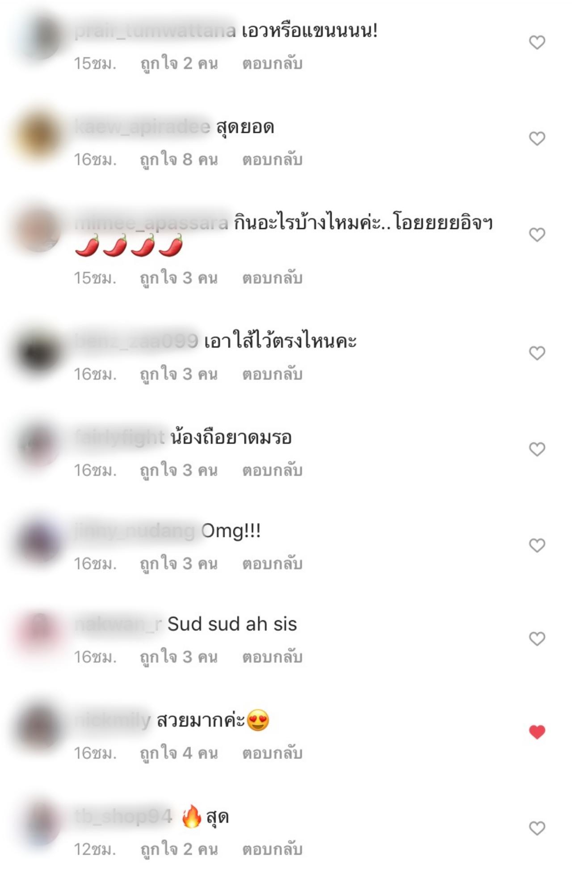The height and width of the screenshot is (873, 572).
Task: Tap the heart beside "Omg!!!" comment
Action: pos(537,545)
